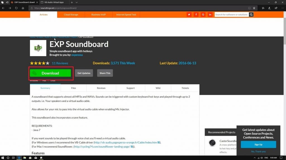Open the volume icon in system tray
The width and height of the screenshot is (286, 160).
coord(262,158)
